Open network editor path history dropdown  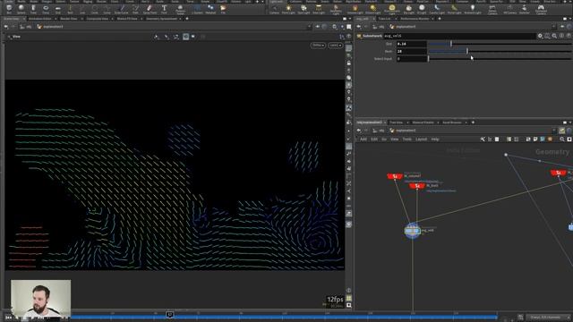554,131
